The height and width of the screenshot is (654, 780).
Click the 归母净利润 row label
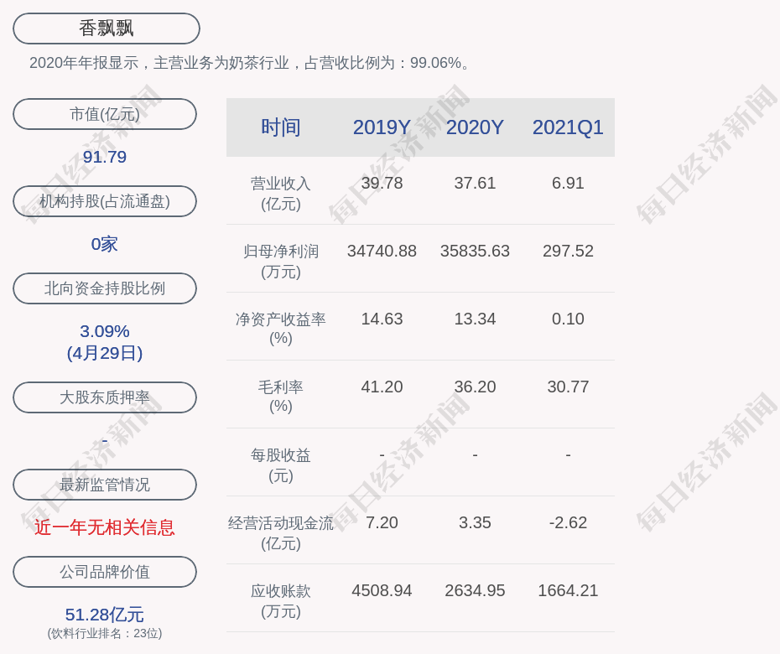click(281, 261)
